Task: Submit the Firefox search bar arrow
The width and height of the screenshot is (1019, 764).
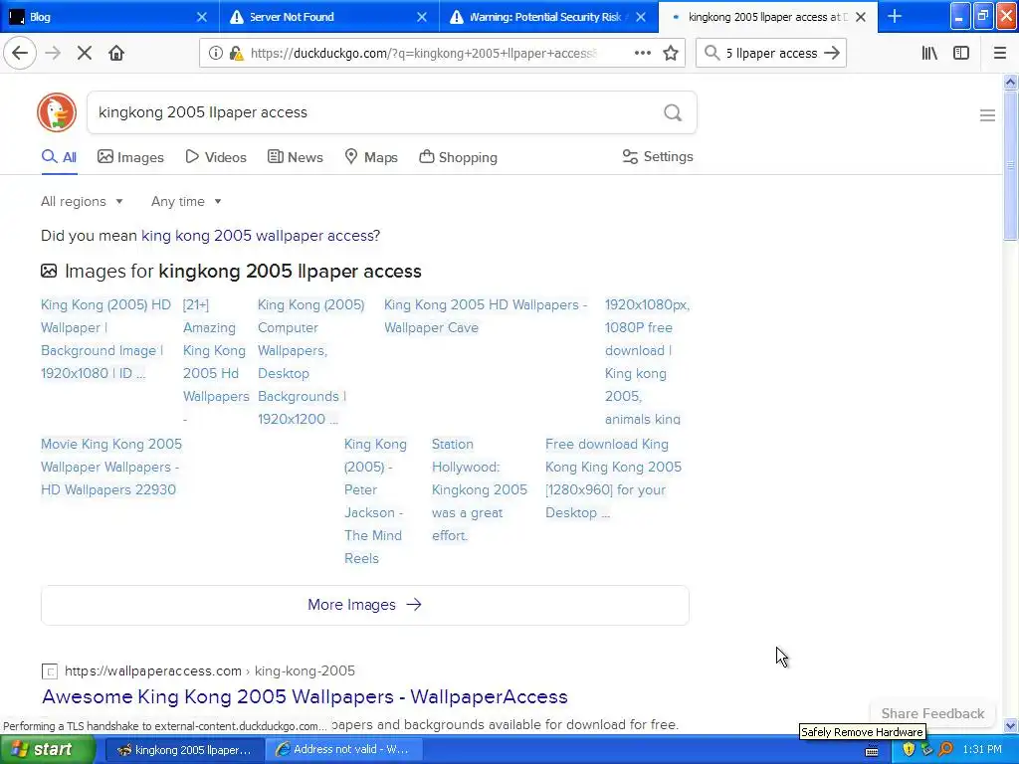Action: pos(832,53)
